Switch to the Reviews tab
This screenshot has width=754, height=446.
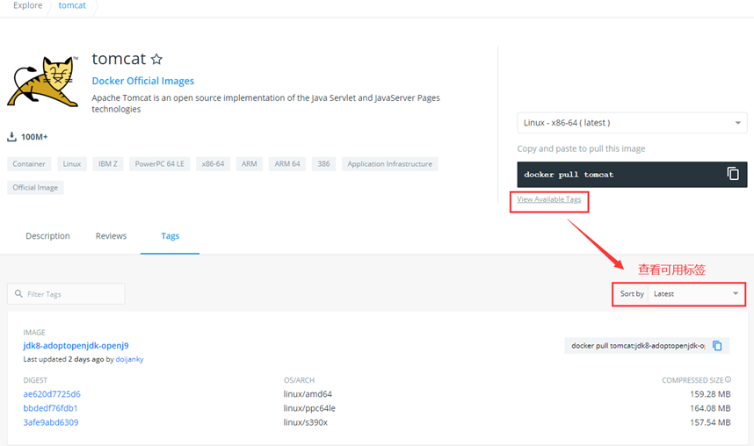click(111, 236)
